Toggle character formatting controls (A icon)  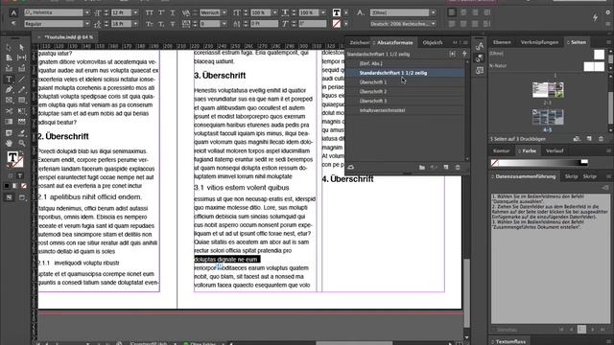pos(13,12)
